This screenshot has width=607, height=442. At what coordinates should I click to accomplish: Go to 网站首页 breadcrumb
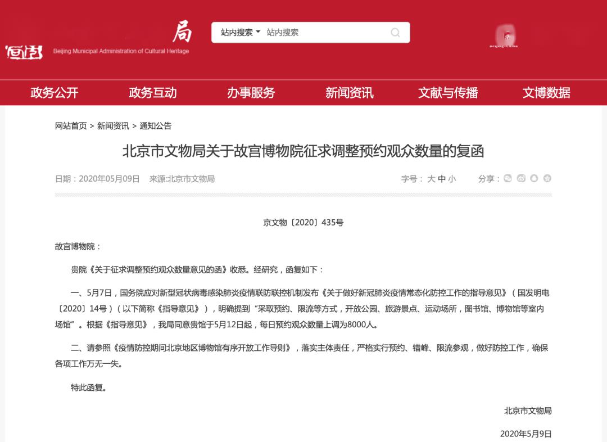tap(71, 126)
